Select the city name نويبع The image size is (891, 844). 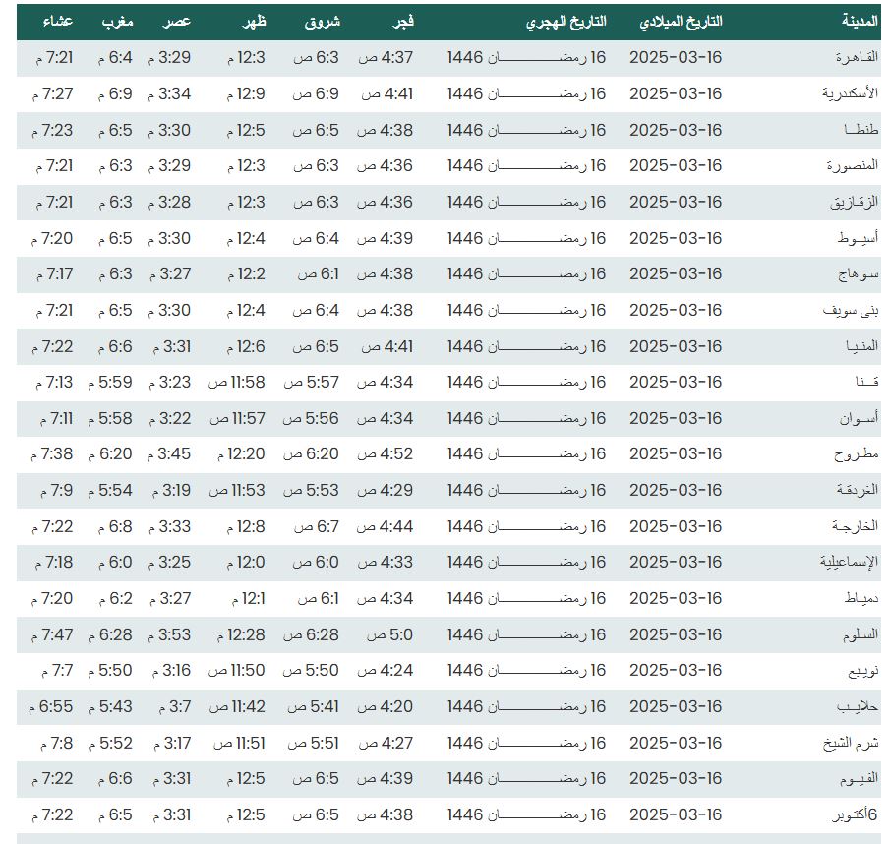(863, 671)
